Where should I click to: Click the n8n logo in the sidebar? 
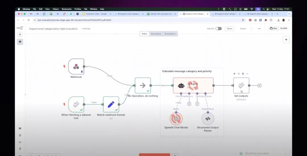pyautogui.click(x=20, y=28)
